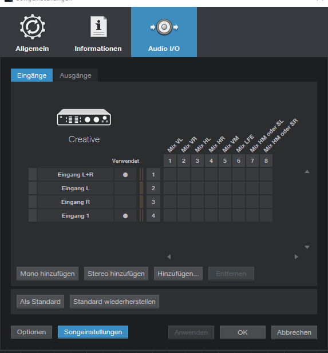Viewport: 328px width, 353px height.
Task: Open the Hinzufügen... dialog
Action: 178,274
